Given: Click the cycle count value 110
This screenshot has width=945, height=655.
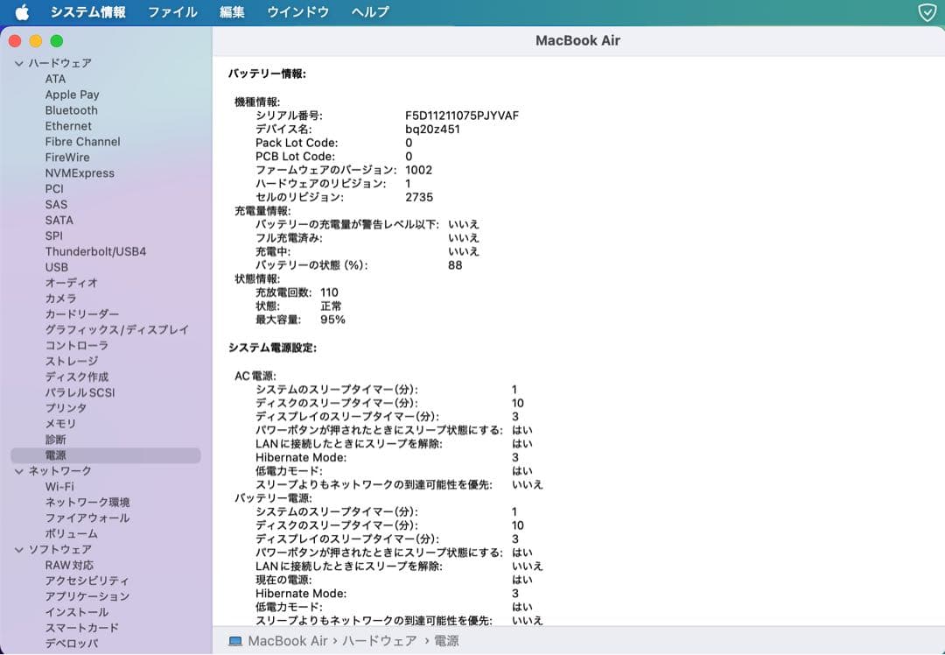Looking at the screenshot, I should 329,292.
